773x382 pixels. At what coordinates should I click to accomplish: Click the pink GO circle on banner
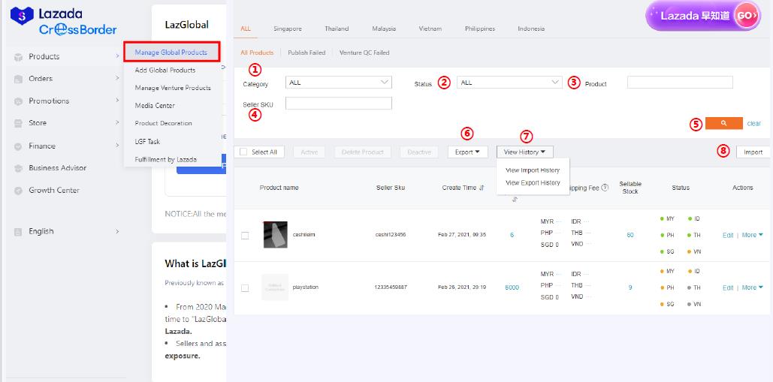(x=746, y=16)
